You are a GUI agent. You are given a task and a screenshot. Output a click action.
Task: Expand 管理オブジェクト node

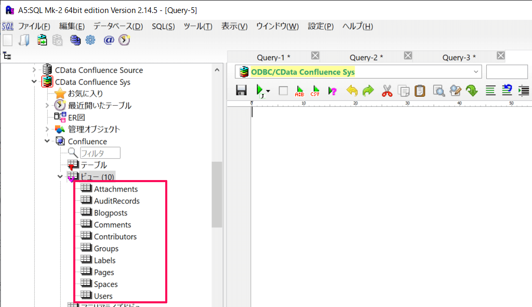47,129
